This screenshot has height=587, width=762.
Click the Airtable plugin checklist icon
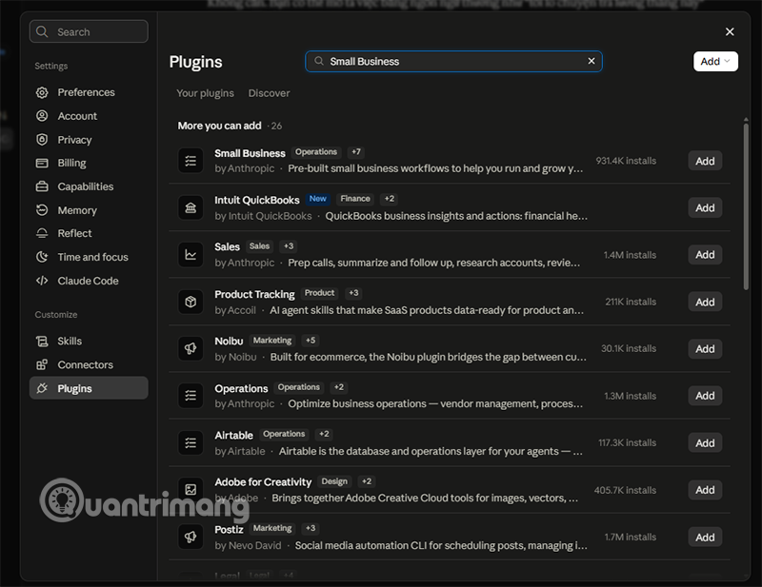click(190, 442)
